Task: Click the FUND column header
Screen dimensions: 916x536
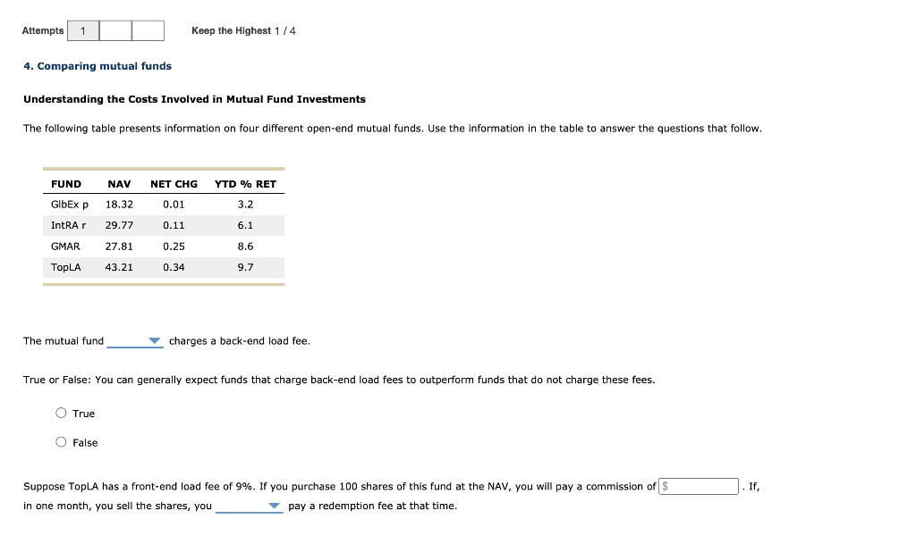Action: tap(66, 183)
